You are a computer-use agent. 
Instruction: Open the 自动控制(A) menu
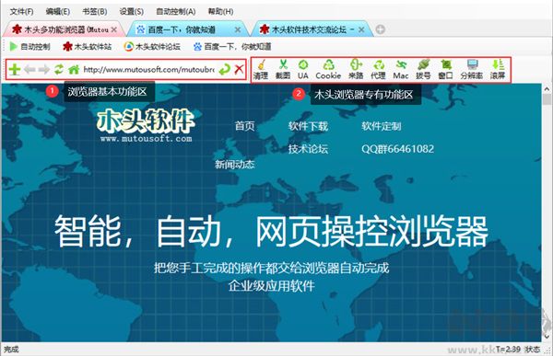176,12
